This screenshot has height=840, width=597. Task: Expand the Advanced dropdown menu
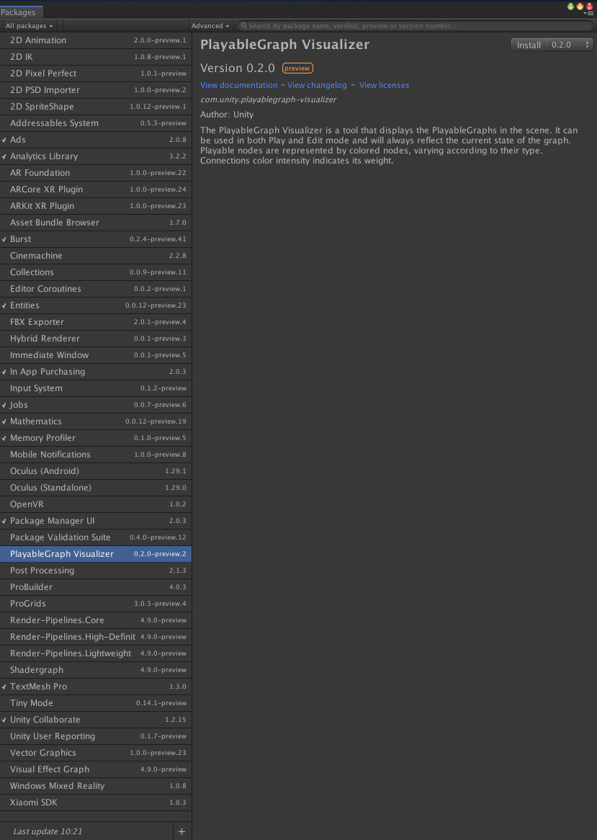(x=211, y=26)
